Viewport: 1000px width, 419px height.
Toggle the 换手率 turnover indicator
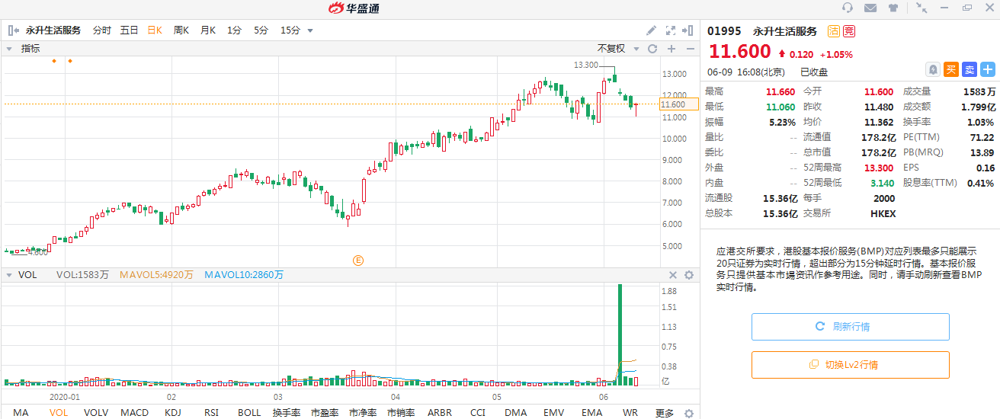tap(287, 413)
